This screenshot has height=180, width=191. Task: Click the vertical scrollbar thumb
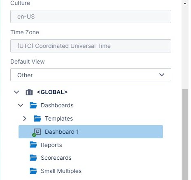(x=185, y=135)
